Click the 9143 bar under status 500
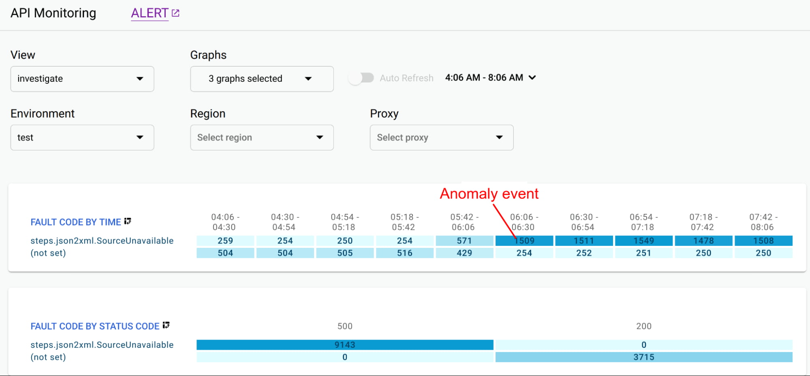The width and height of the screenshot is (810, 376). point(345,345)
